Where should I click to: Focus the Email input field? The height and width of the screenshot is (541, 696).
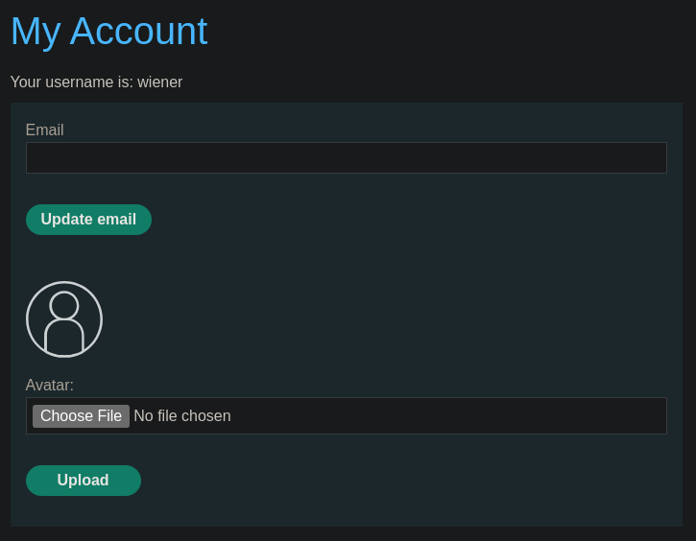(347, 158)
